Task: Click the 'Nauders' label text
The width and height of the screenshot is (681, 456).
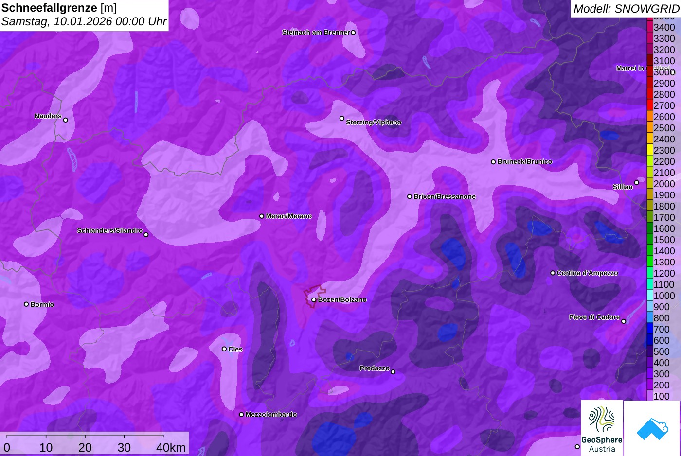Action: click(48, 116)
